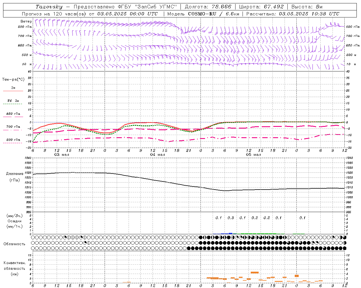Click the '(гПа)' unit label under Давление
This screenshot has height=288, width=361.
point(15,180)
